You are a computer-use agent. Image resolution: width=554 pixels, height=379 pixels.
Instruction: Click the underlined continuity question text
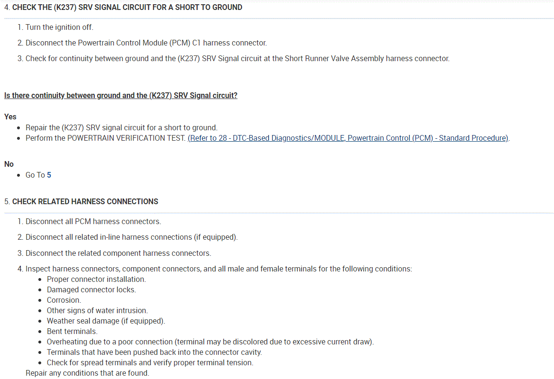[121, 96]
